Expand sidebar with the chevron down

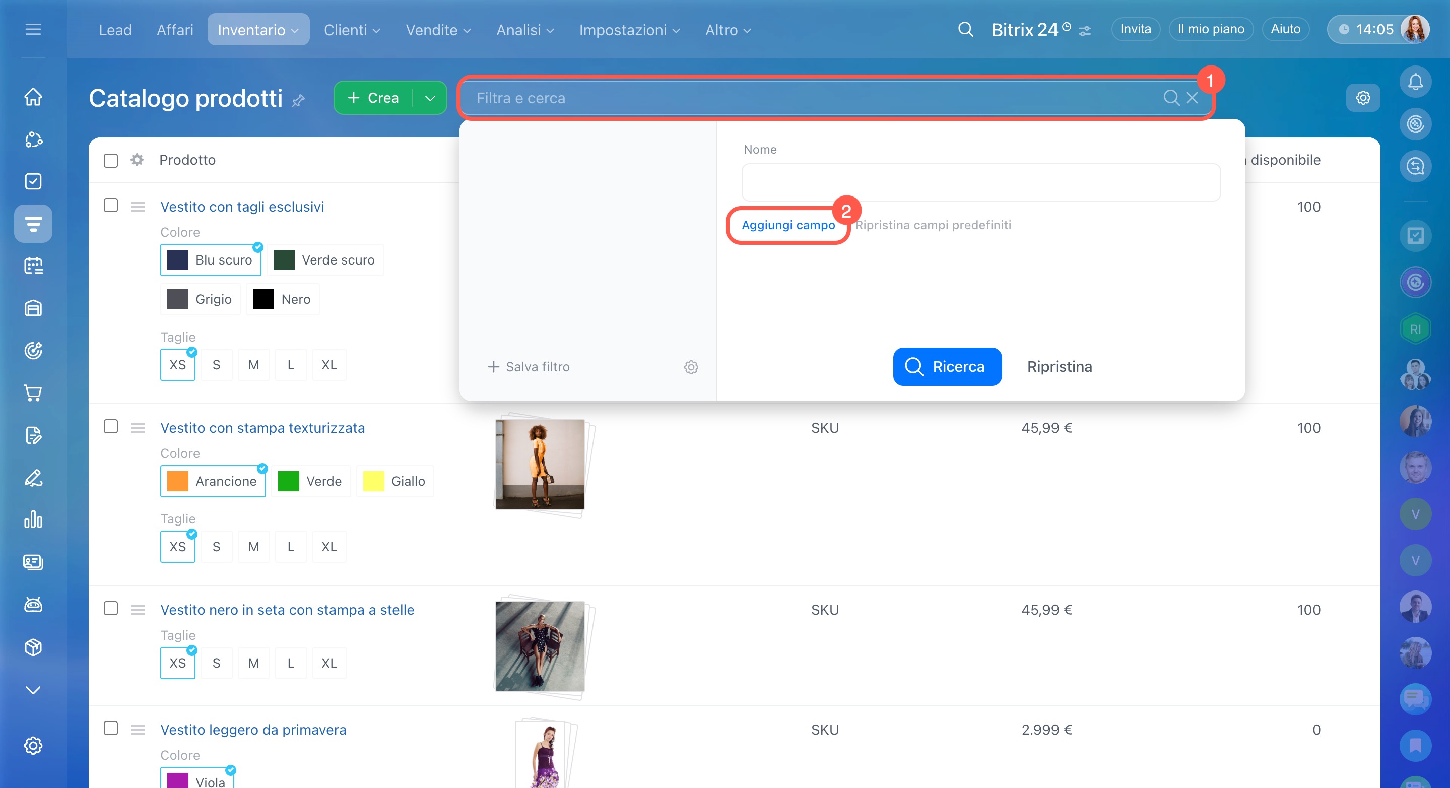click(x=33, y=690)
